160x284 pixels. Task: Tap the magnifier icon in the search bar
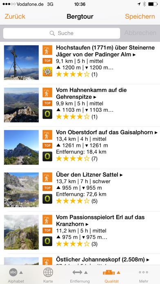click(x=52, y=33)
